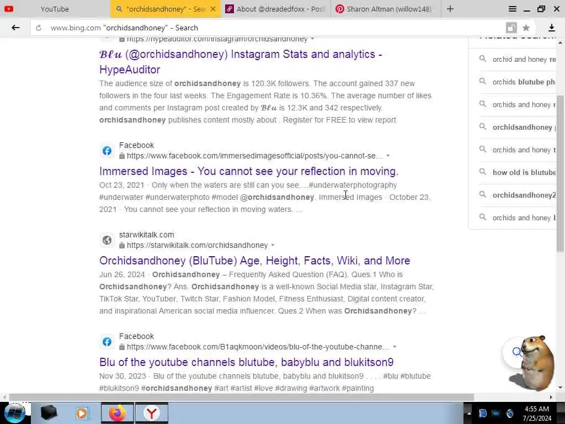The image size is (565, 424).
Task: Show hidden tray icons arrow
Action: 469,413
